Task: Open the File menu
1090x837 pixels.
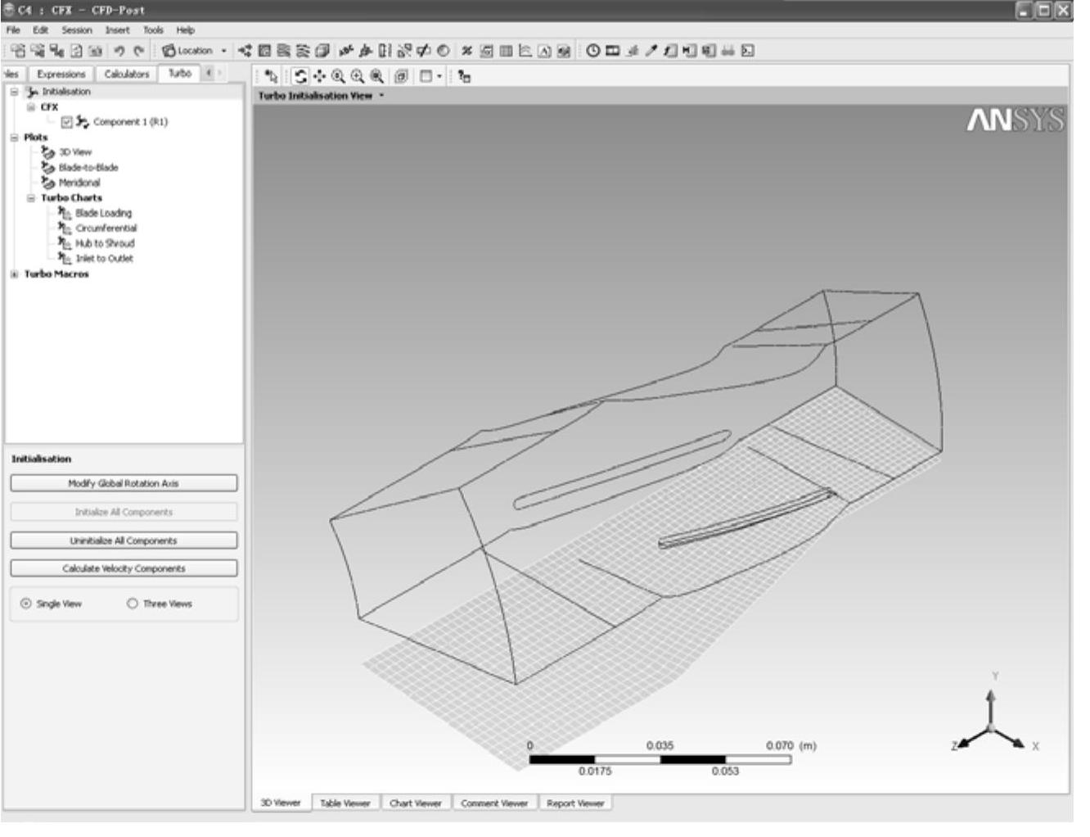Action: pyautogui.click(x=12, y=30)
